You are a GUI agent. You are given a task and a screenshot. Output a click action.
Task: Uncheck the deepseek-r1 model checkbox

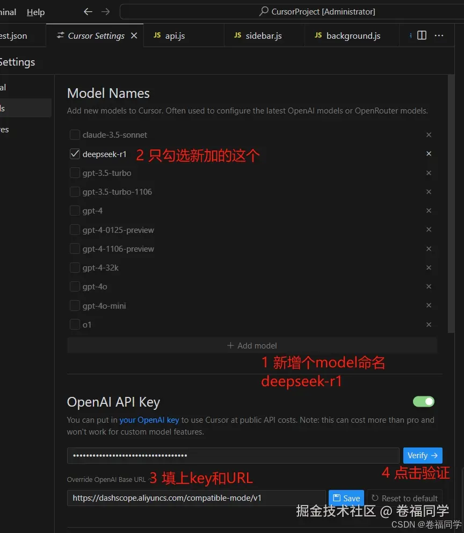[75, 153]
